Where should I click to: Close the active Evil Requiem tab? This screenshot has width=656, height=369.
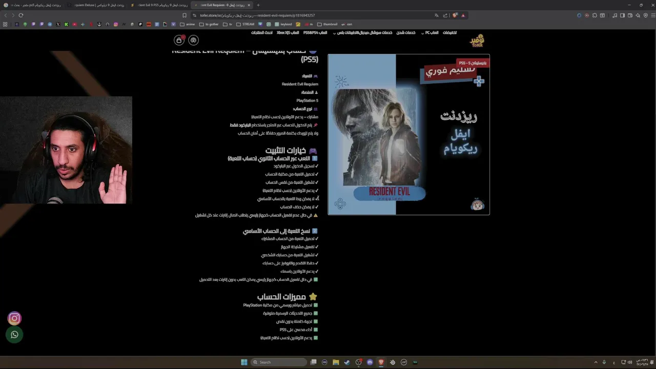point(248,5)
